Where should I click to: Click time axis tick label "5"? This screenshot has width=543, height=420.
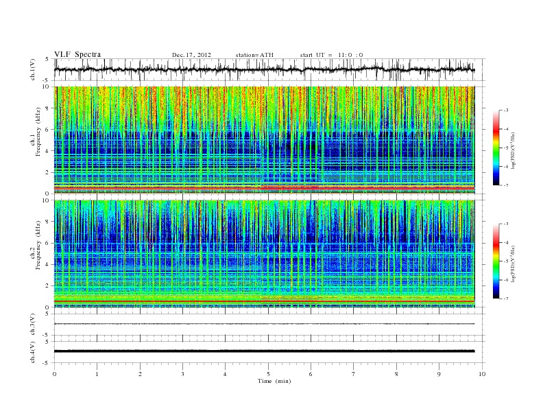268,374
